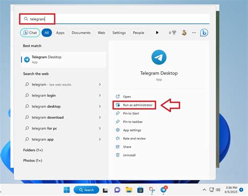Expand the Folders (1+) section

(x=33, y=150)
